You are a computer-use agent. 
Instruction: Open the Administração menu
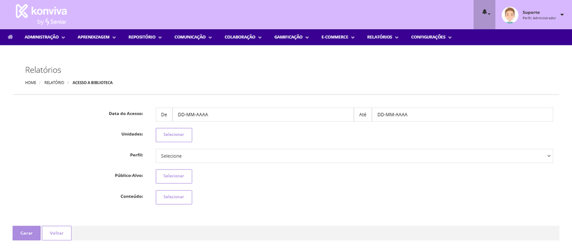click(x=45, y=37)
